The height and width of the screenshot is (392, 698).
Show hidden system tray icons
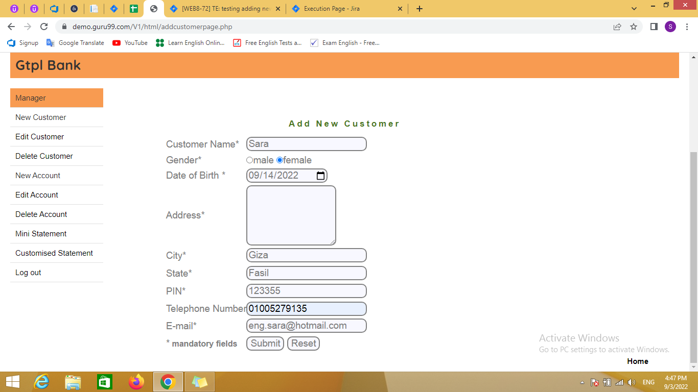[x=582, y=382]
